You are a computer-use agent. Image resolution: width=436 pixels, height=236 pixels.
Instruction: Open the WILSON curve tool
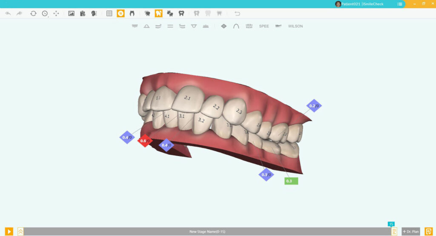coord(295,26)
